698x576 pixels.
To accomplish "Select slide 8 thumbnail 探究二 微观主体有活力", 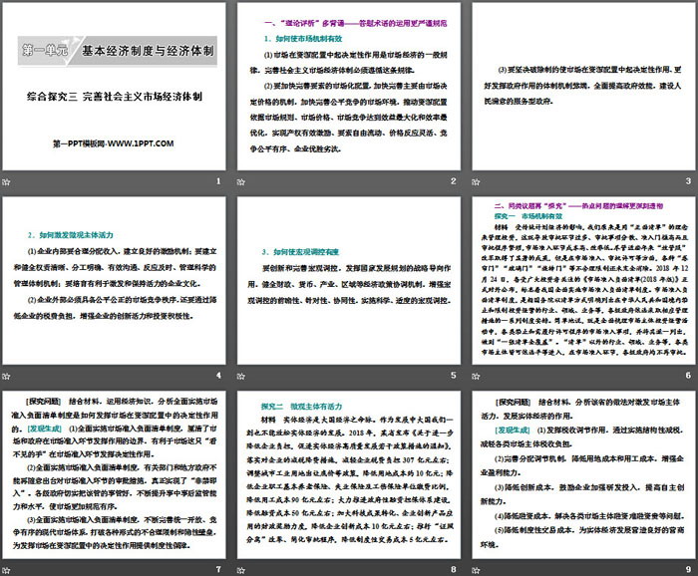I will pos(349,474).
